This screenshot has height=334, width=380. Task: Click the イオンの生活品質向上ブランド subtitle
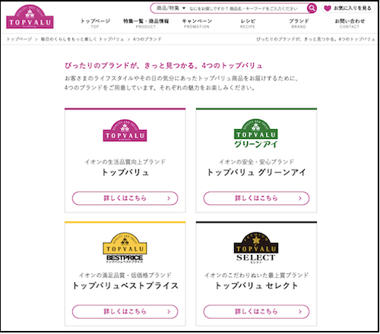coord(125,162)
